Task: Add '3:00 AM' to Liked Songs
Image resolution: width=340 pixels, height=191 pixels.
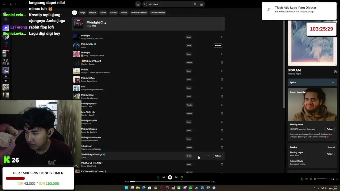Action: click(x=335, y=72)
